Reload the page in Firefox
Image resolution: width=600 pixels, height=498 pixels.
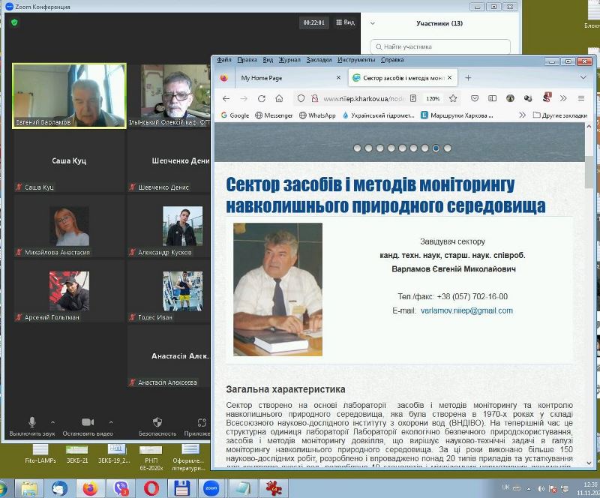pyautogui.click(x=261, y=98)
